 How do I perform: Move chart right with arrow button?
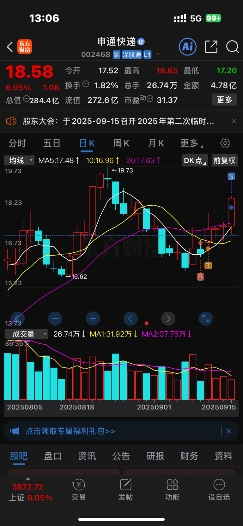(168, 319)
